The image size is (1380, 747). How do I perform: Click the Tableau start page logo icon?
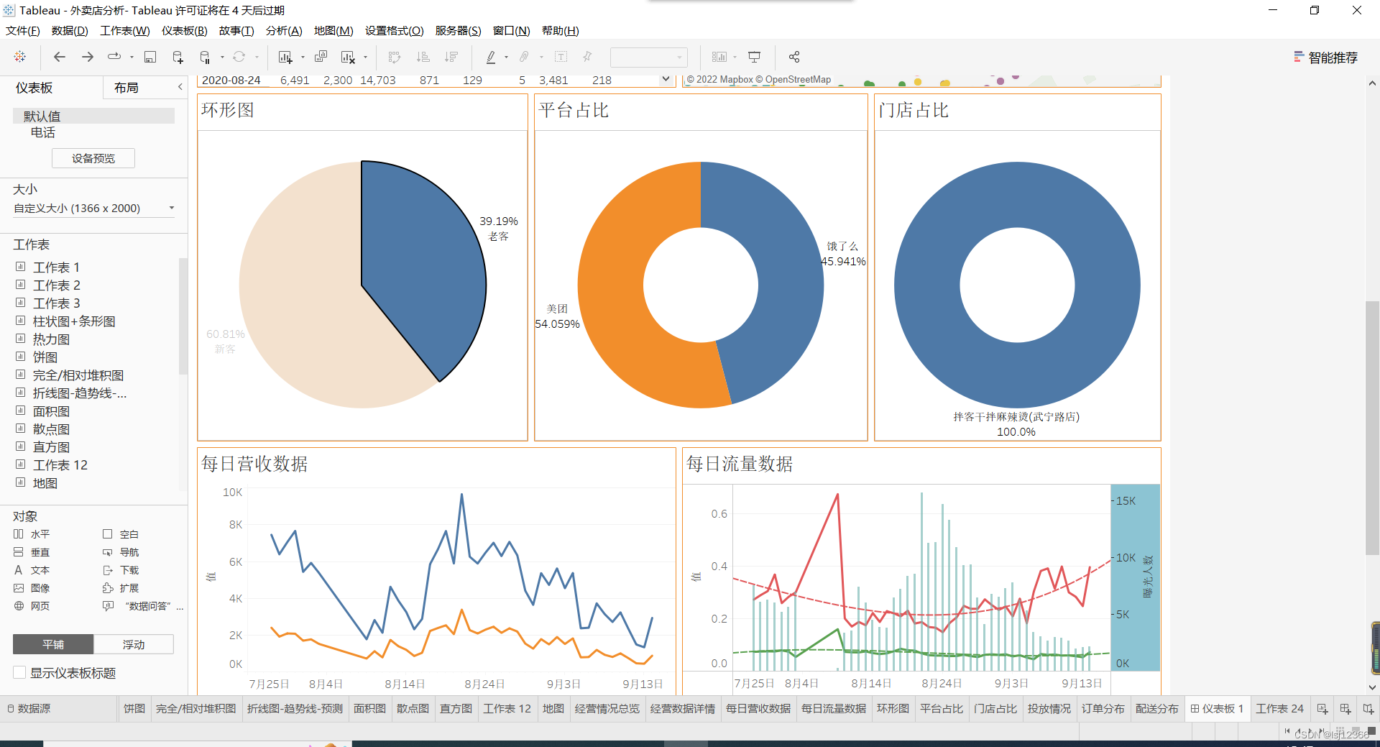tap(20, 57)
